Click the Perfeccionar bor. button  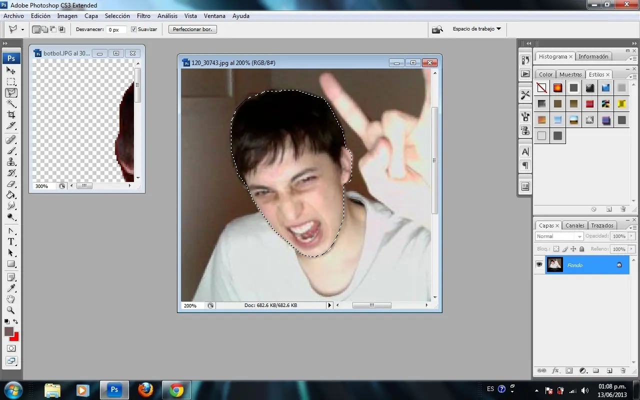192,29
